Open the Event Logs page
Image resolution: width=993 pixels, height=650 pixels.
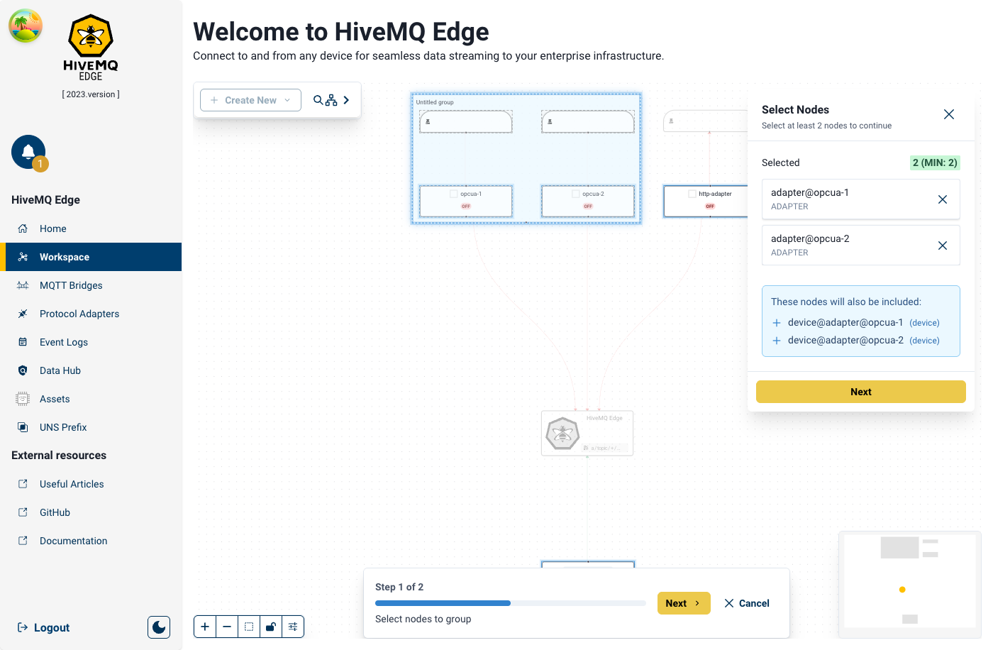coord(64,342)
